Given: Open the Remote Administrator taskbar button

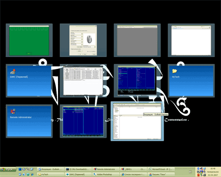Looking at the screenshot, I should (106, 169).
